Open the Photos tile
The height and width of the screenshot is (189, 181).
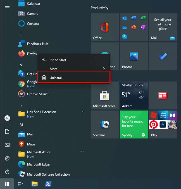pyautogui.click(x=134, y=56)
